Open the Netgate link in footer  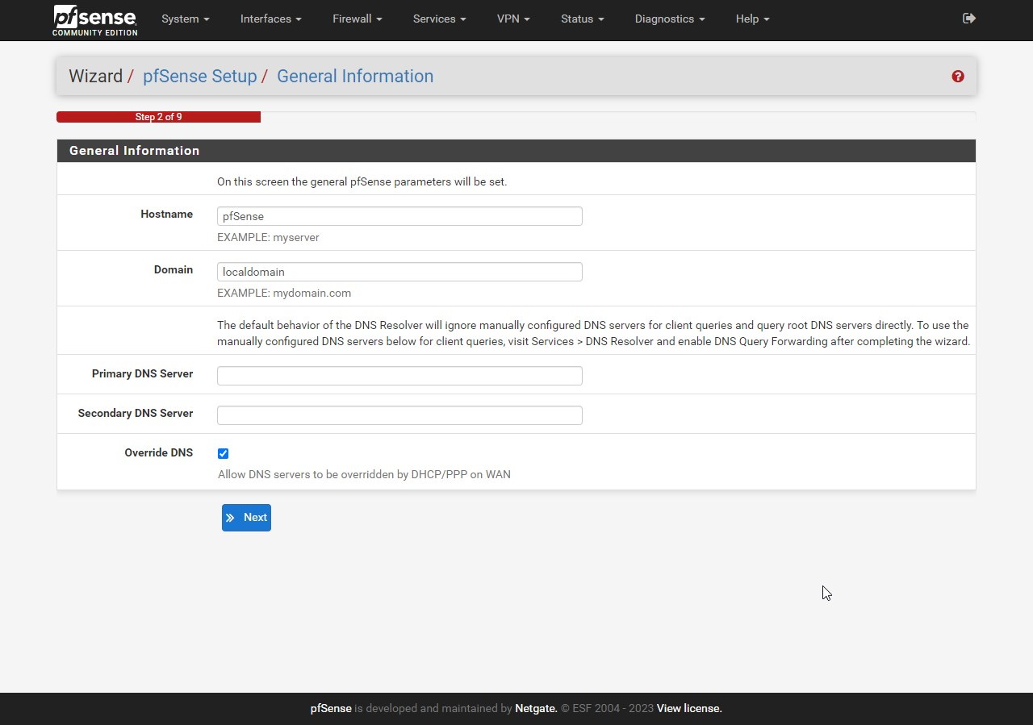536,709
